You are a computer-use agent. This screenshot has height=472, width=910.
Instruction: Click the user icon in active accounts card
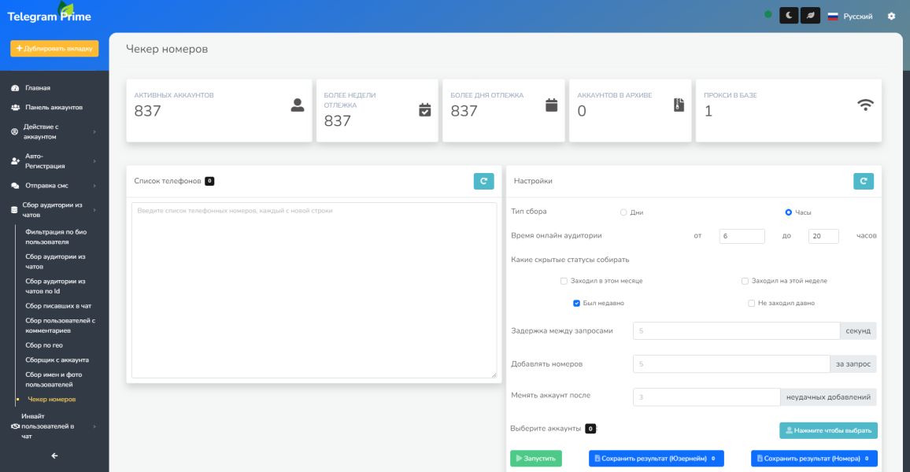coord(297,105)
